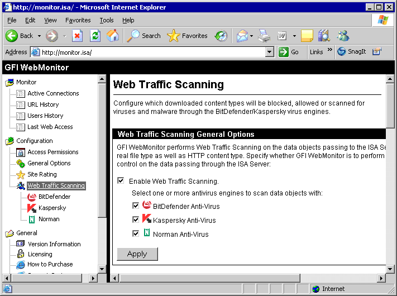
Task: Click the yellow Discuss note icon
Action: [x=307, y=36]
